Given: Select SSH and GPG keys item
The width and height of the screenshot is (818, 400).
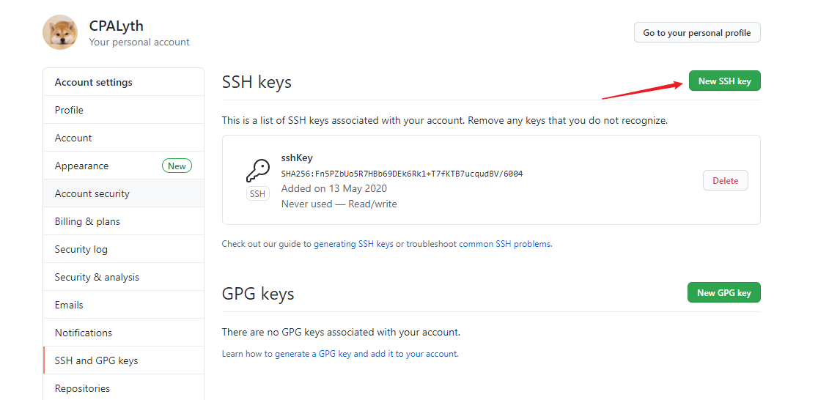Looking at the screenshot, I should 97,360.
